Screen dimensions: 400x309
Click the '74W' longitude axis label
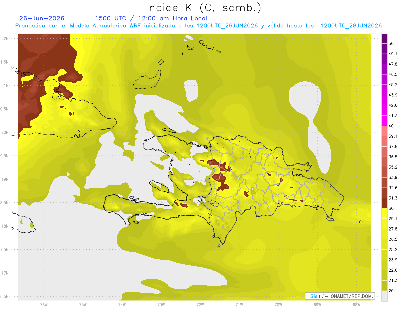[122, 305]
